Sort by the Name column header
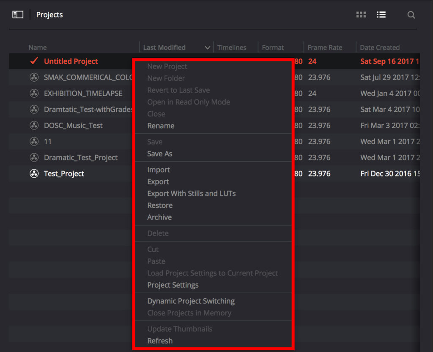 pos(38,47)
